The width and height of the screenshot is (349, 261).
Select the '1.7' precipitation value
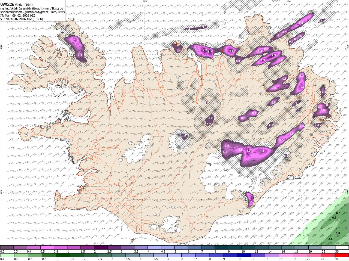[x=248, y=151]
